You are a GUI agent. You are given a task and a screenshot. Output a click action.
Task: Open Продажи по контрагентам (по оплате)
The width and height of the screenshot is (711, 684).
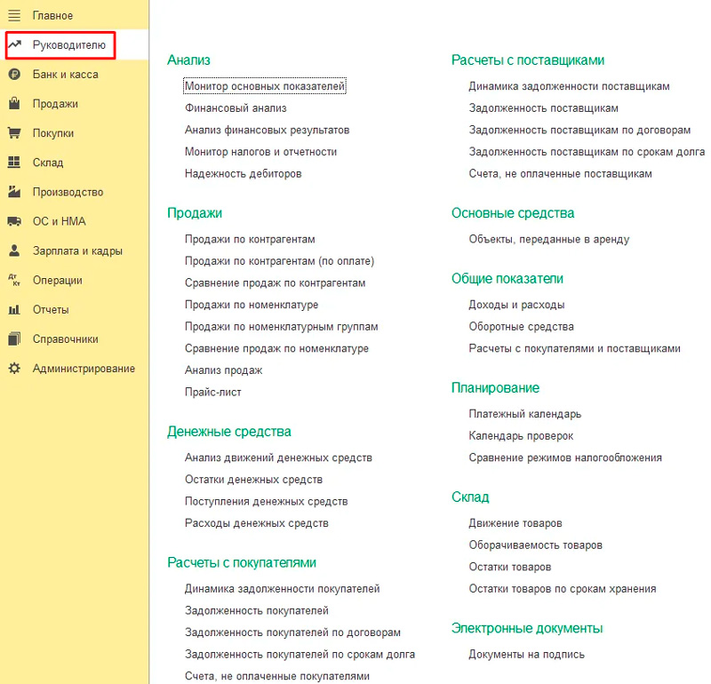[279, 261]
